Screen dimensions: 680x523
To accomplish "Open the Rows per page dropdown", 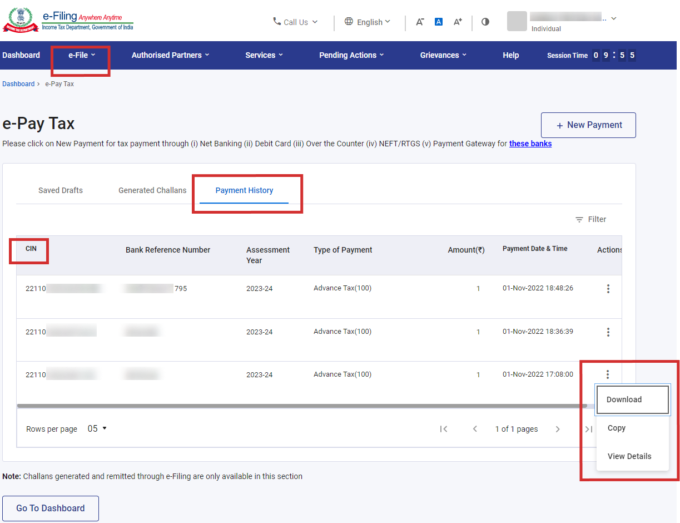I will (x=97, y=429).
